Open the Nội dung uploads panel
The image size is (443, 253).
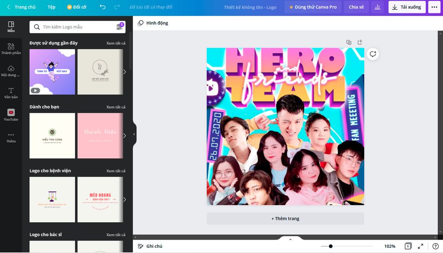11,71
